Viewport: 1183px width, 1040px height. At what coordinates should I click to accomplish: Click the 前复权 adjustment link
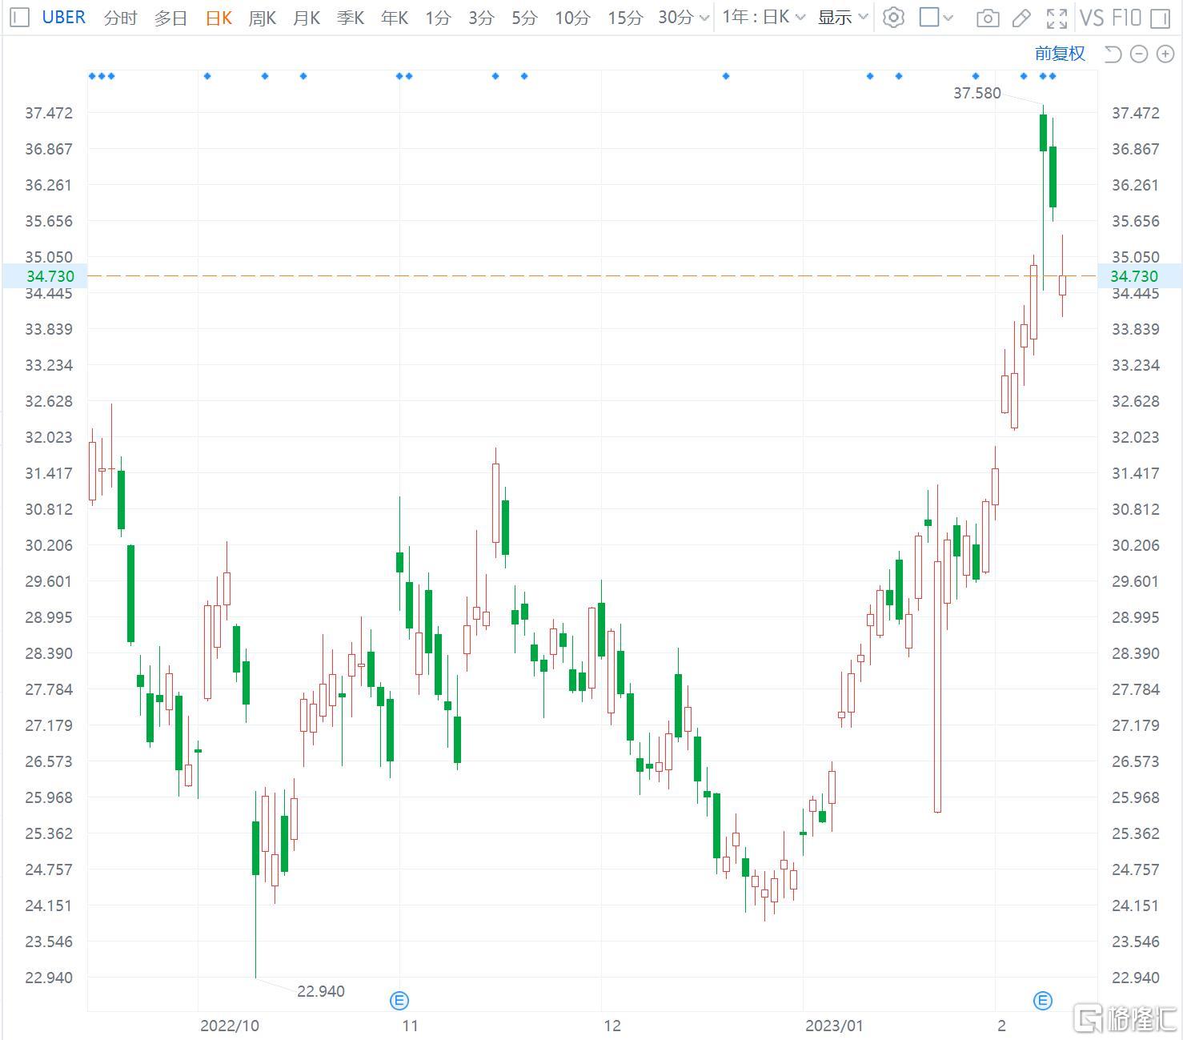click(1060, 54)
